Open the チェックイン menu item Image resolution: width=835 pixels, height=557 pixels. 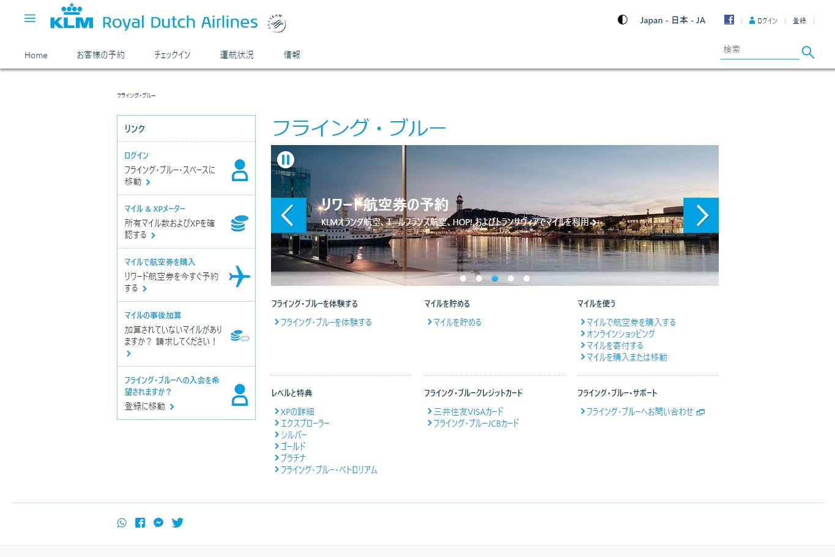(x=172, y=55)
